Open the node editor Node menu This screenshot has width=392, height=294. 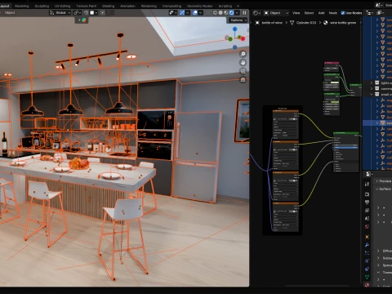[x=332, y=13]
